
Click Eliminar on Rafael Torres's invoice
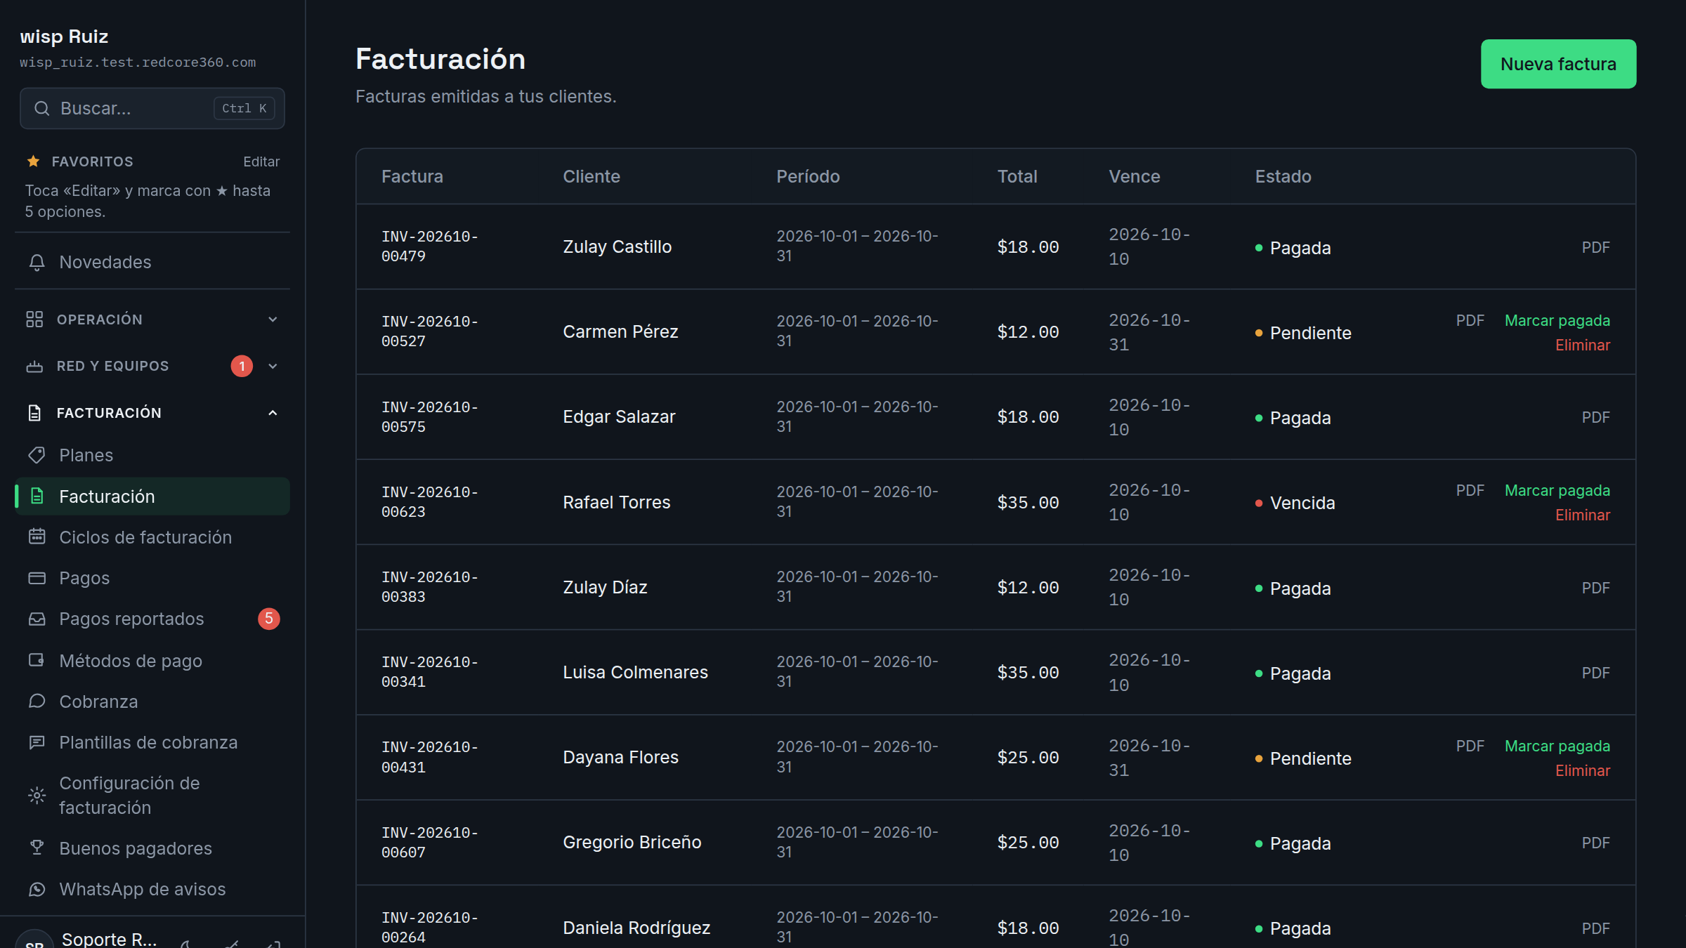pyautogui.click(x=1582, y=515)
